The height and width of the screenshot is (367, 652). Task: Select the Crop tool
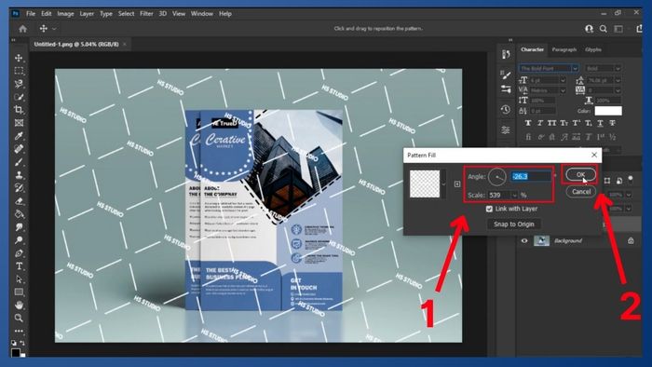[19, 110]
